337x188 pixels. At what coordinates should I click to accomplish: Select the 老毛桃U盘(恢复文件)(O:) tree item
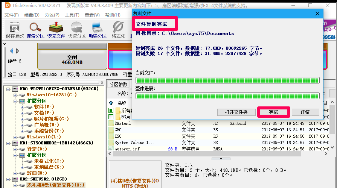pyautogui.click(x=56, y=185)
